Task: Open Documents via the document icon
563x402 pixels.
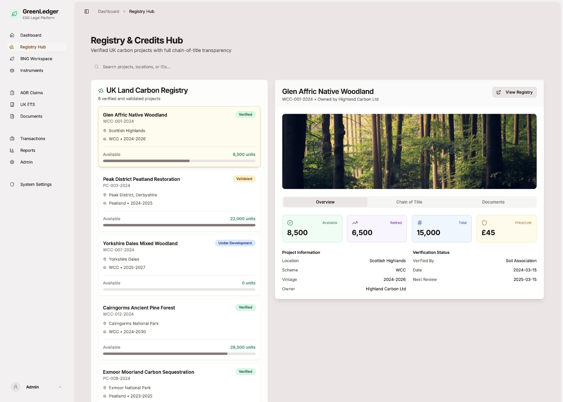Action: coord(12,116)
